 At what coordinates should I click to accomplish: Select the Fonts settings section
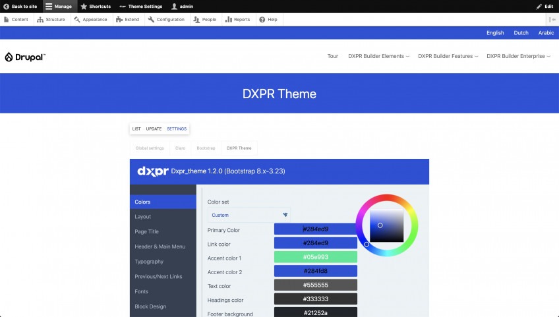[163, 291]
